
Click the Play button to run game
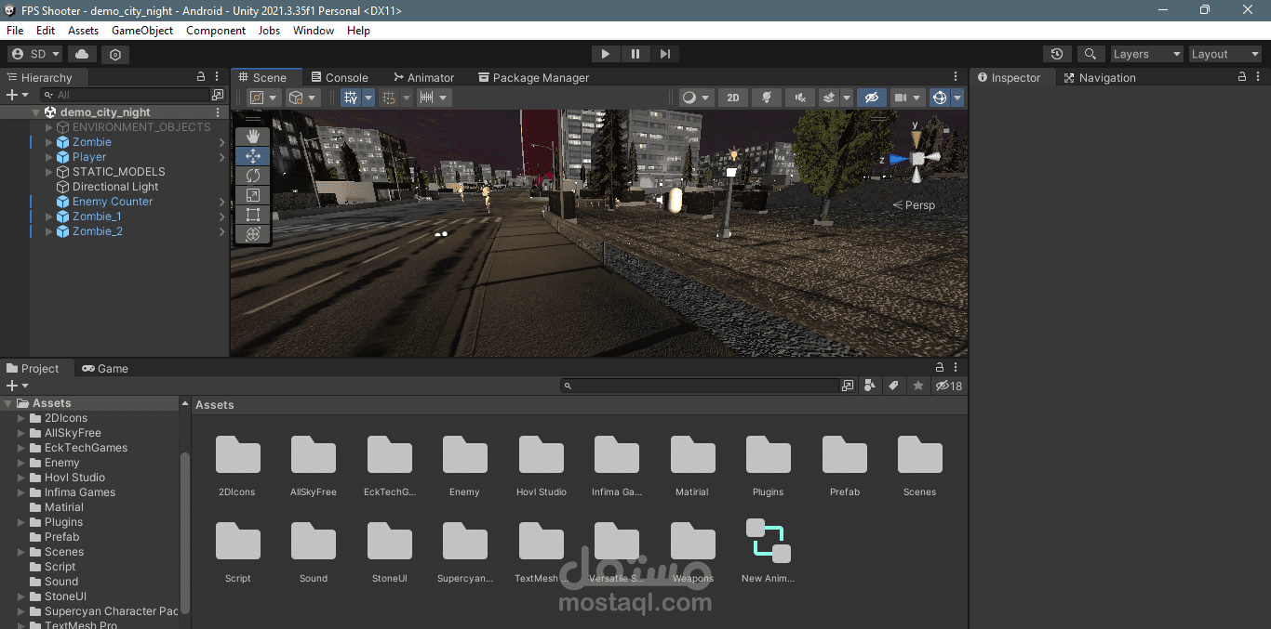pos(605,54)
